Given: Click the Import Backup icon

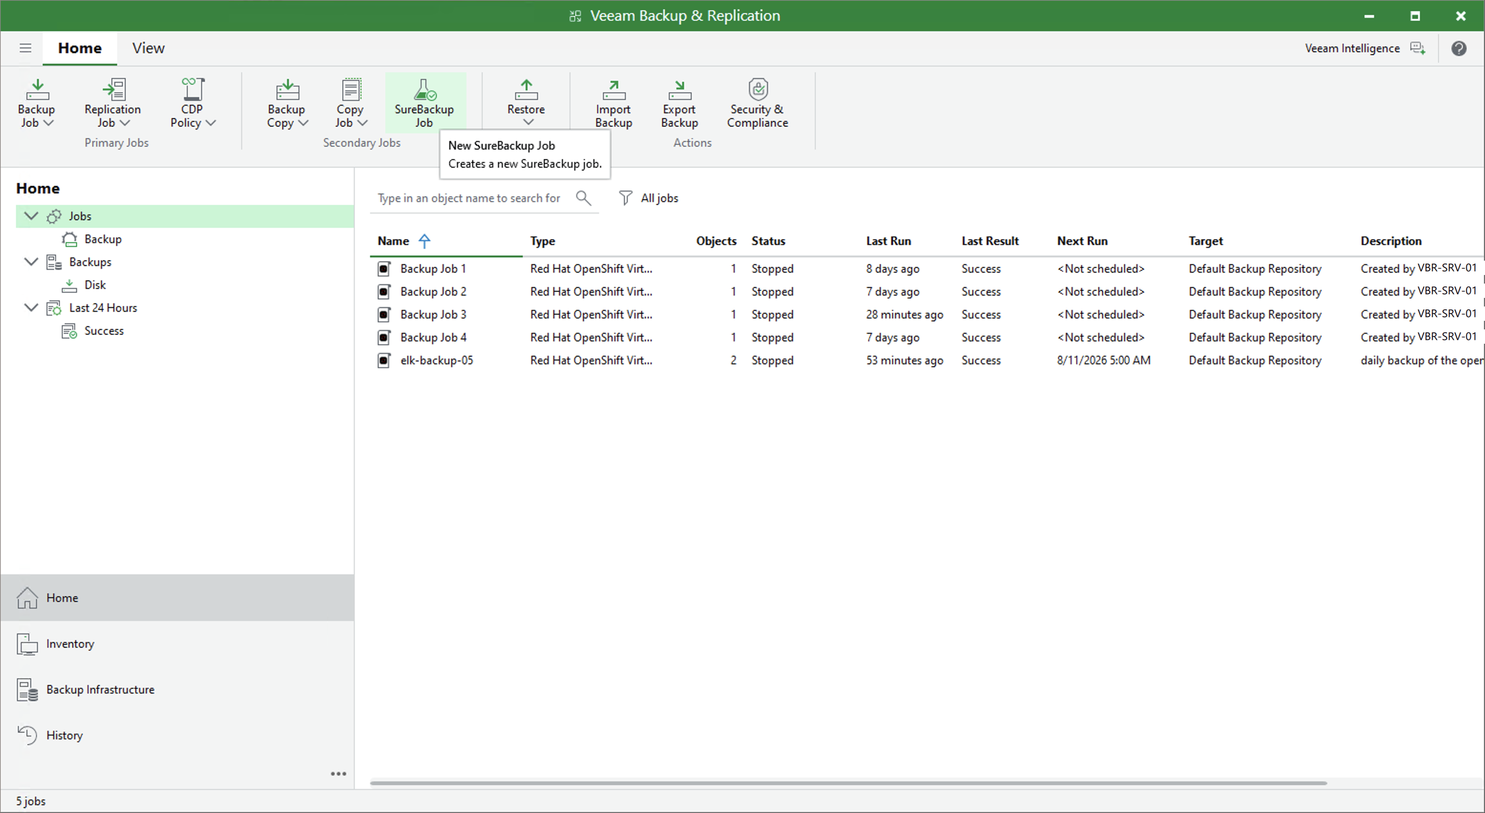Looking at the screenshot, I should click(x=613, y=89).
